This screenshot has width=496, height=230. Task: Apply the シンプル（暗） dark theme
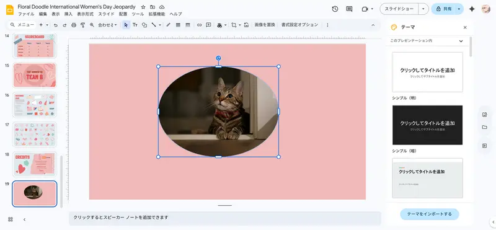point(427,125)
